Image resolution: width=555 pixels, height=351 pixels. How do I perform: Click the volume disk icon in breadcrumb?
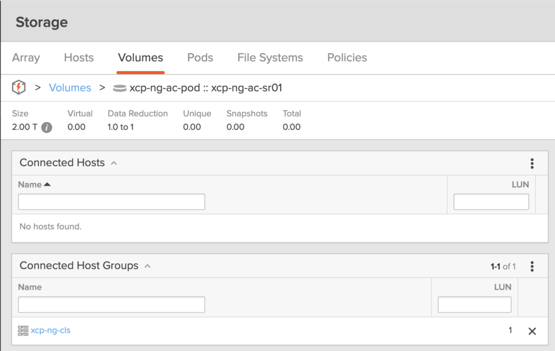[x=119, y=88]
